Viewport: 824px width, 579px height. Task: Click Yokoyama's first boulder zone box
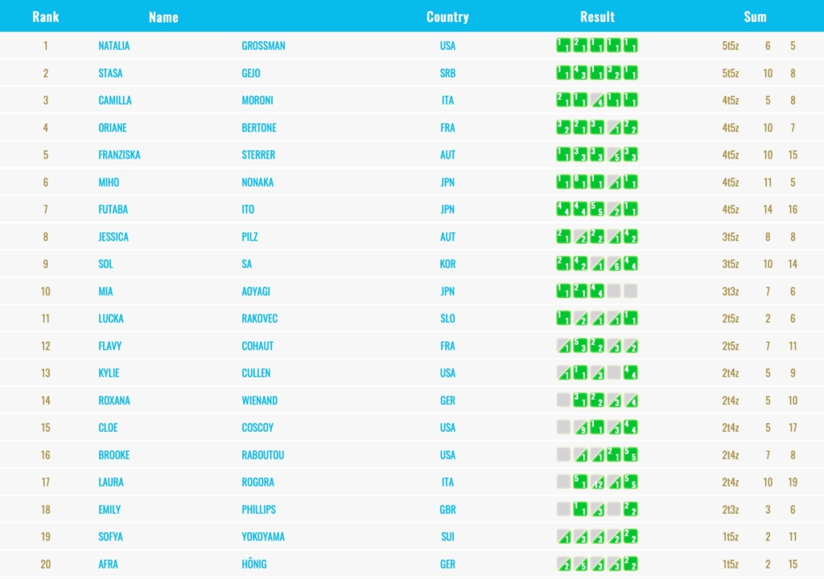click(563, 537)
